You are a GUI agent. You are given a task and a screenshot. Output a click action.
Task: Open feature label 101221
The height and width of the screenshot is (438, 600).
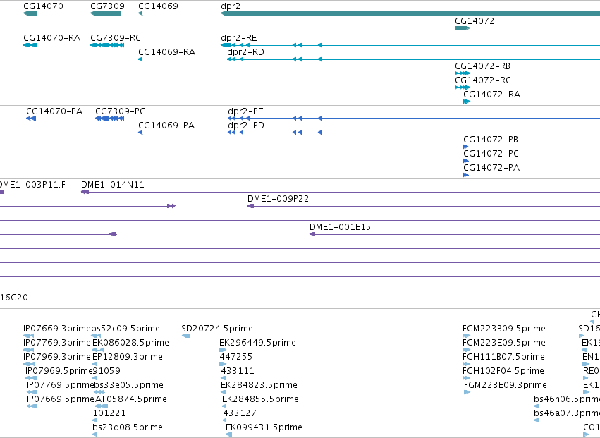(x=109, y=413)
